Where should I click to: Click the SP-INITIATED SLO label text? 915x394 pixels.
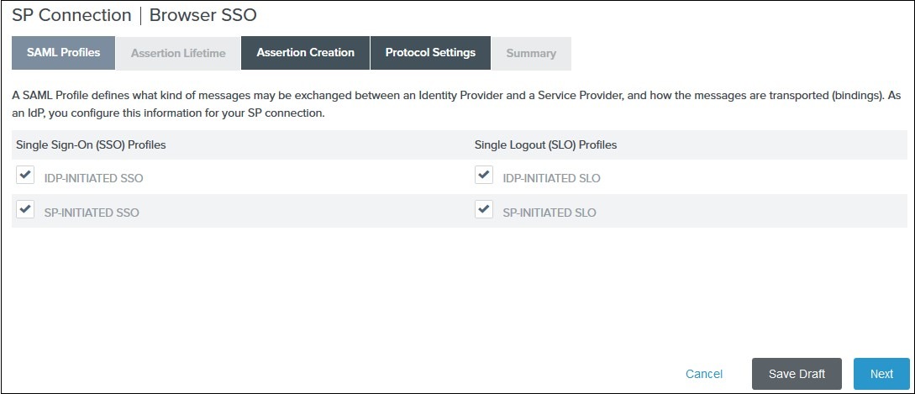tap(550, 213)
